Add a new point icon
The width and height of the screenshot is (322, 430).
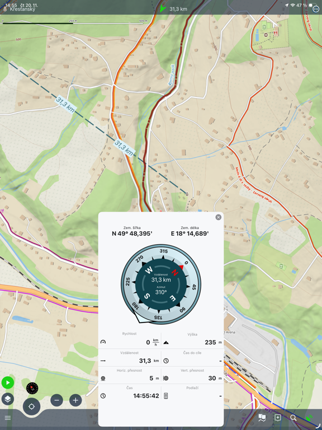pos(278,418)
